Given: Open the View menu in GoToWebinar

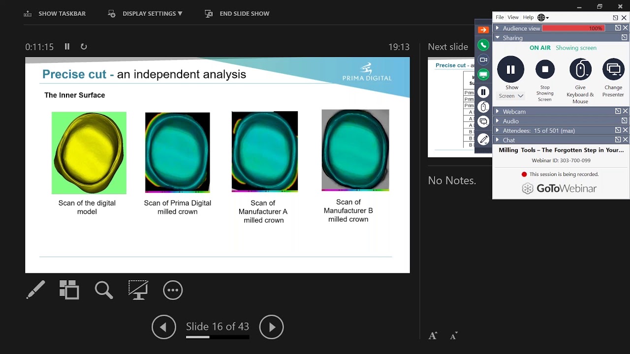Looking at the screenshot, I should point(513,17).
